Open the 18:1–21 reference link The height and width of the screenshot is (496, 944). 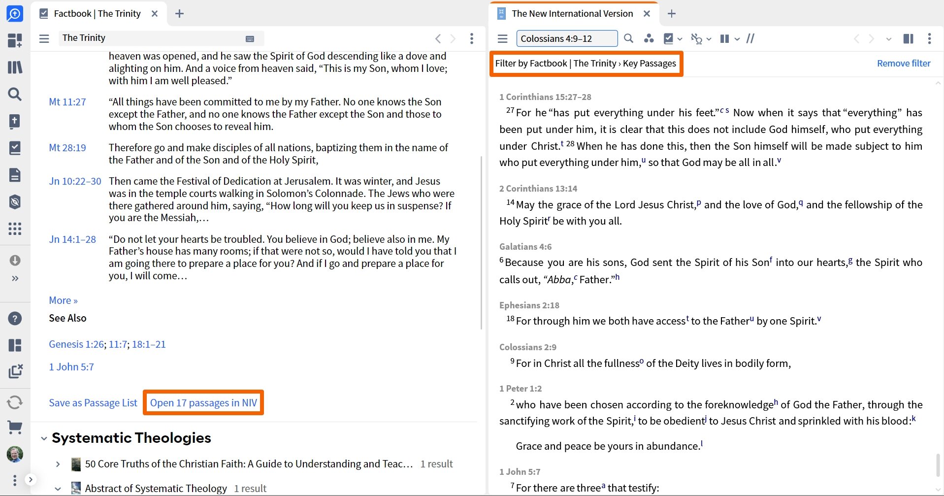149,344
